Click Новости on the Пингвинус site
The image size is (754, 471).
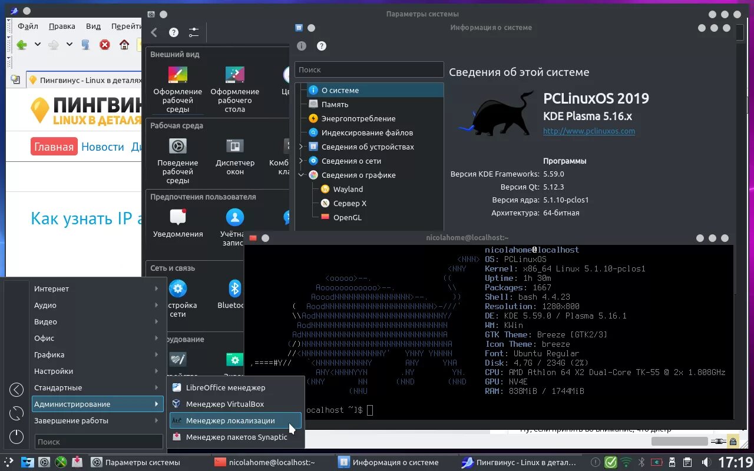(102, 147)
